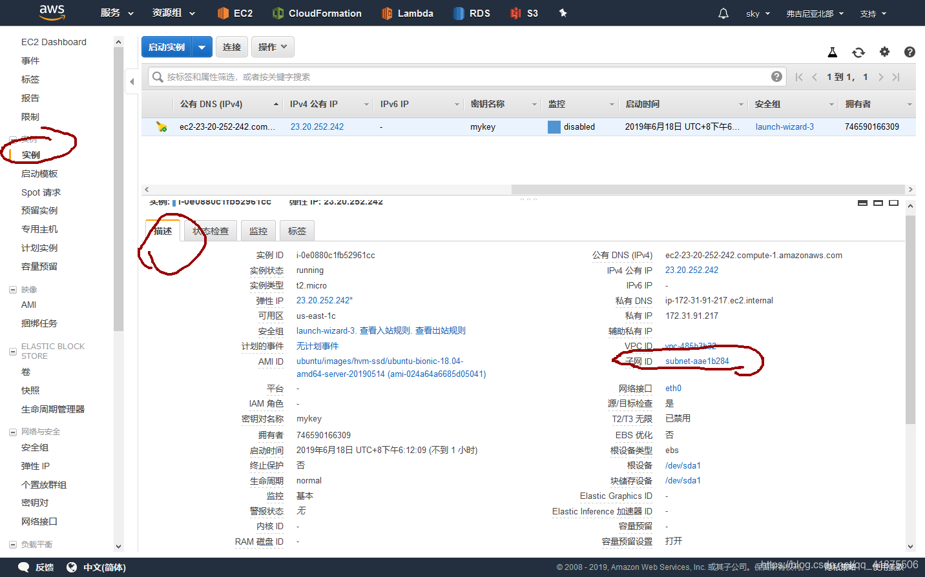The height and width of the screenshot is (577, 925).
Task: Click the instance search filter field
Action: click(x=466, y=77)
